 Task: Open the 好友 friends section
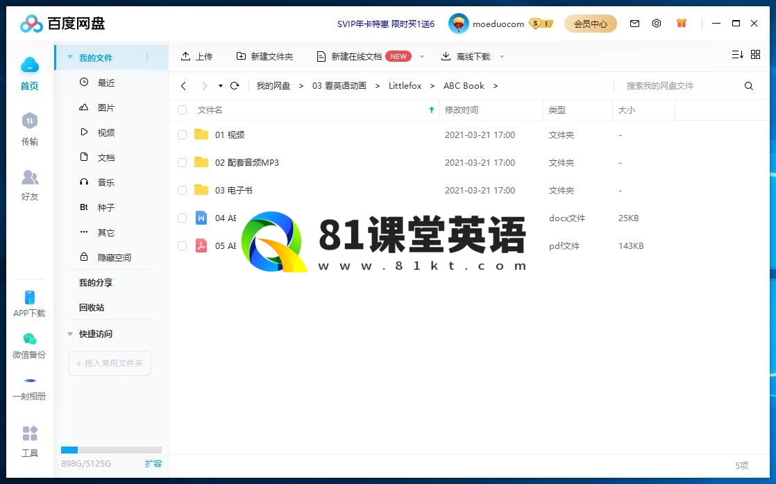(30, 185)
